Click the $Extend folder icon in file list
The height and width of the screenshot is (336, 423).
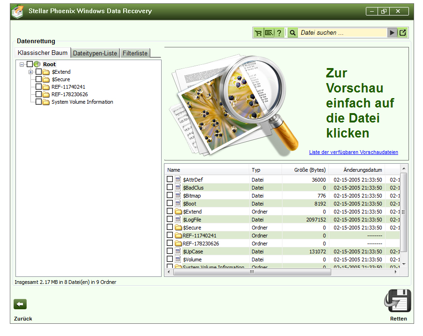click(x=178, y=211)
